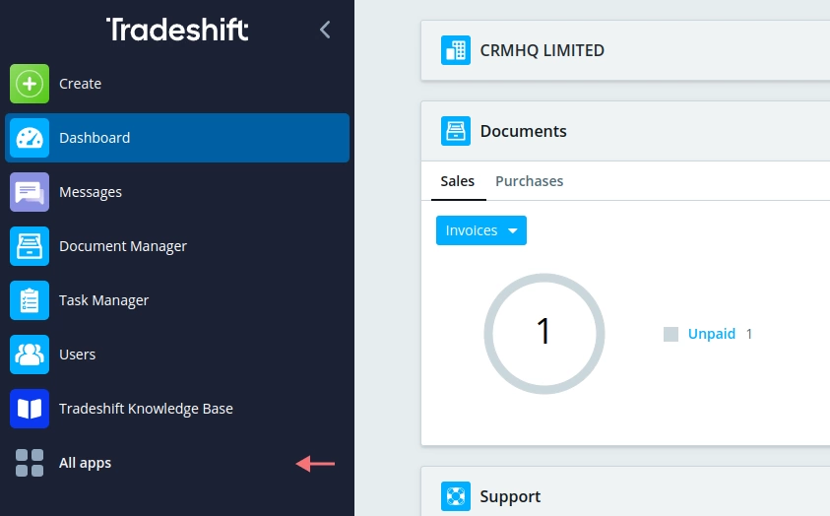Switch to the Purchases tab
The height and width of the screenshot is (516, 830).
tap(530, 181)
